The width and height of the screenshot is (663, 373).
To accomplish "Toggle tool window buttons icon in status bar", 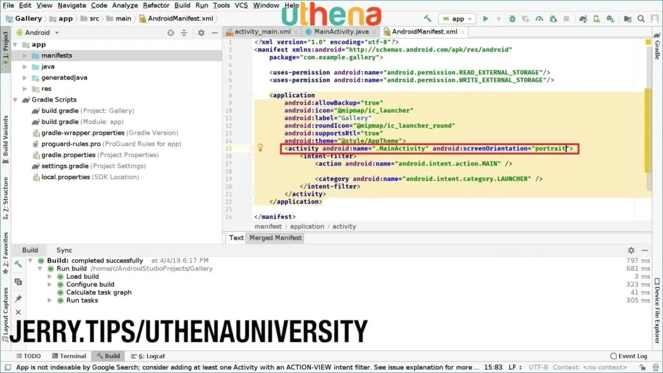I will 8,367.
